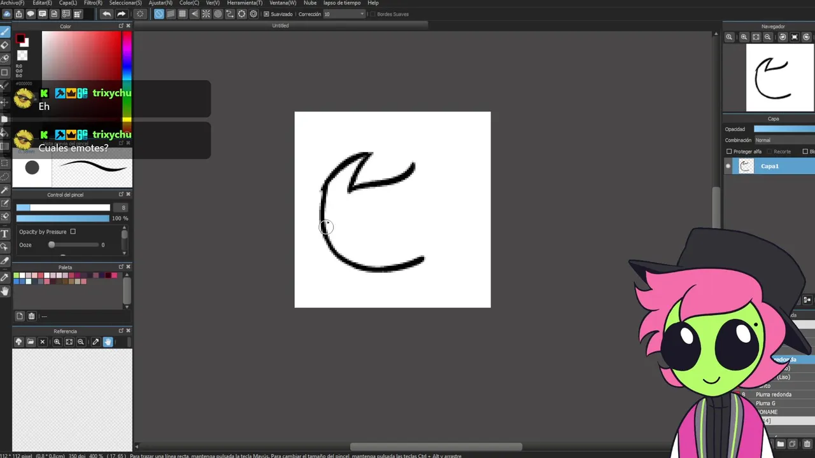Image resolution: width=815 pixels, height=458 pixels.
Task: Enable the vanishing point snap guide
Action: click(194, 14)
